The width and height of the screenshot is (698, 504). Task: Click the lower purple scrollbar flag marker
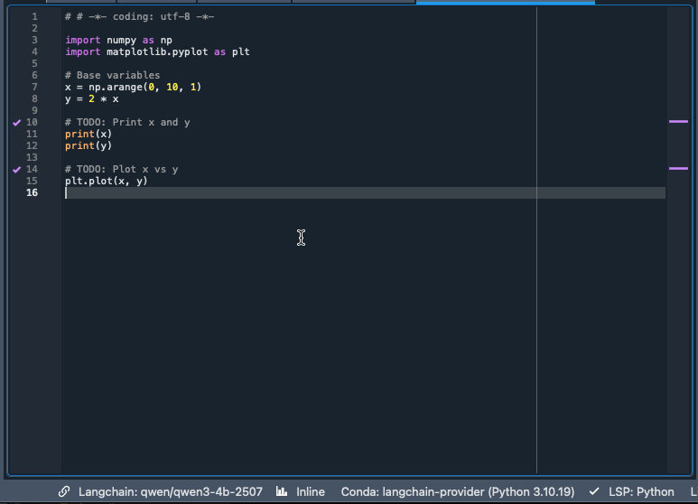click(677, 168)
